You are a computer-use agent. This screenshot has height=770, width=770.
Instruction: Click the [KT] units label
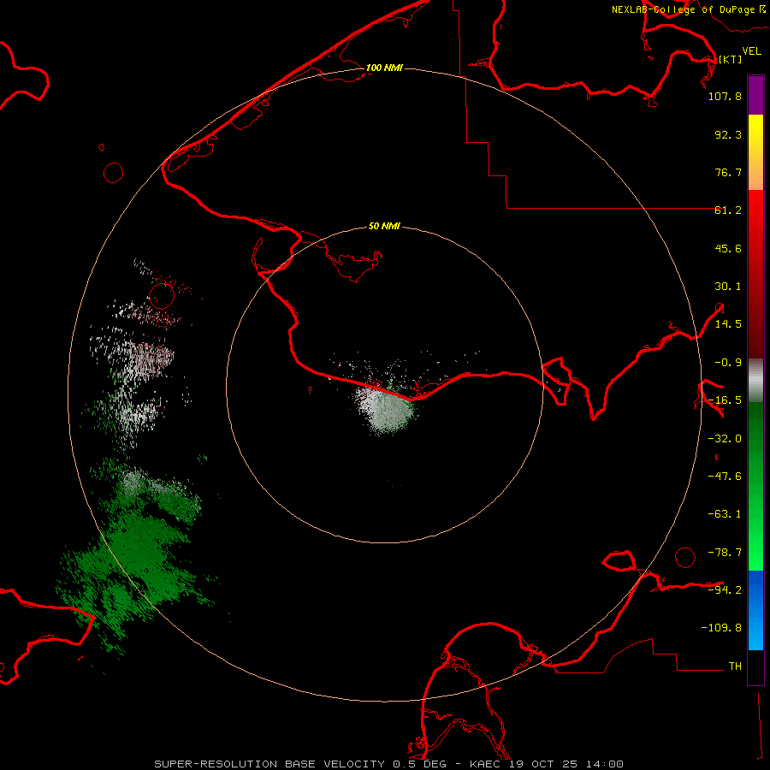(x=730, y=59)
